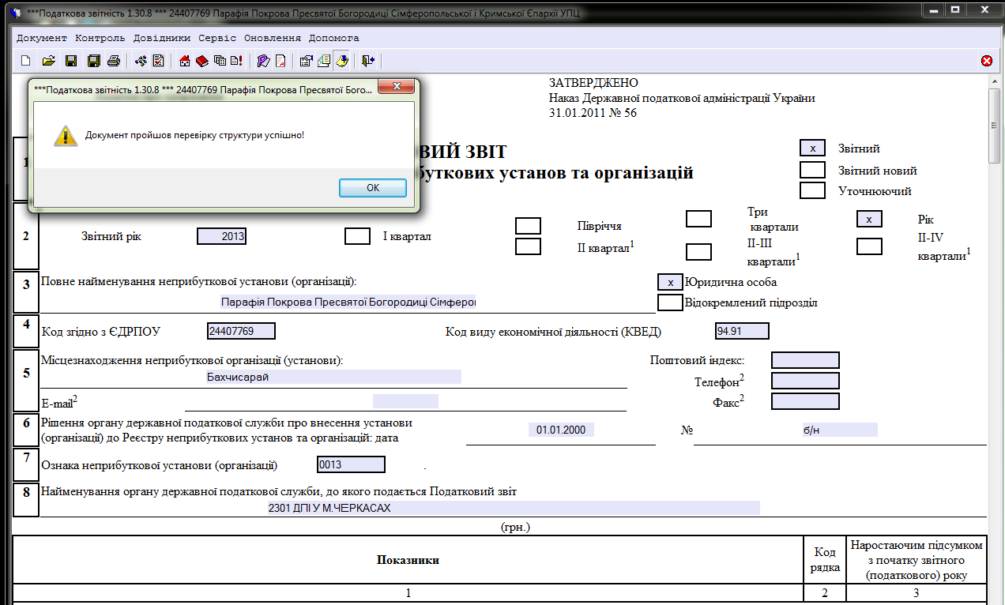Open the Допомога menu
The height and width of the screenshot is (605, 1005).
point(334,38)
